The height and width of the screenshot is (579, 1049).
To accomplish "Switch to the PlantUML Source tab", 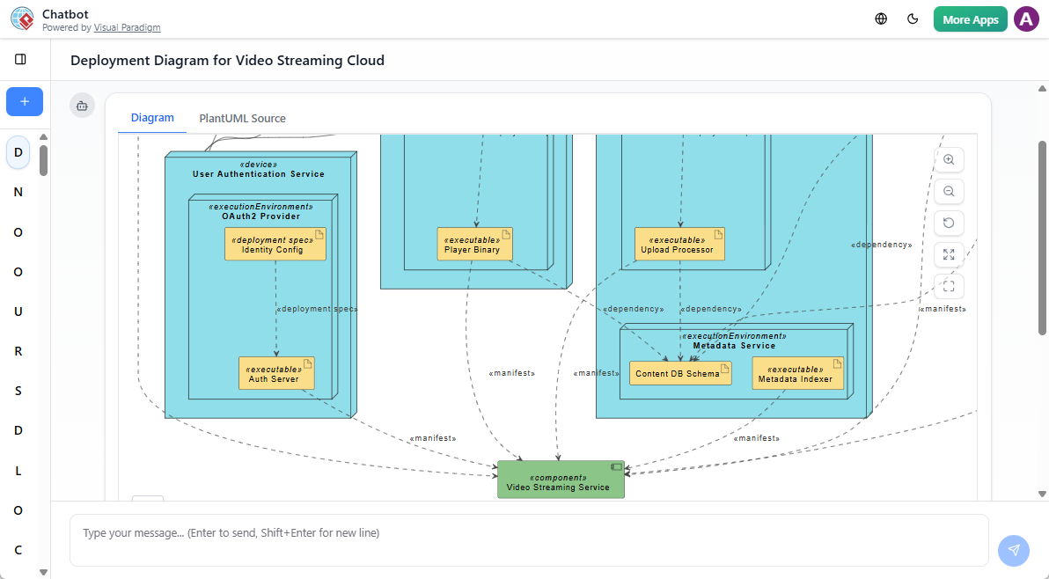I will tap(241, 118).
